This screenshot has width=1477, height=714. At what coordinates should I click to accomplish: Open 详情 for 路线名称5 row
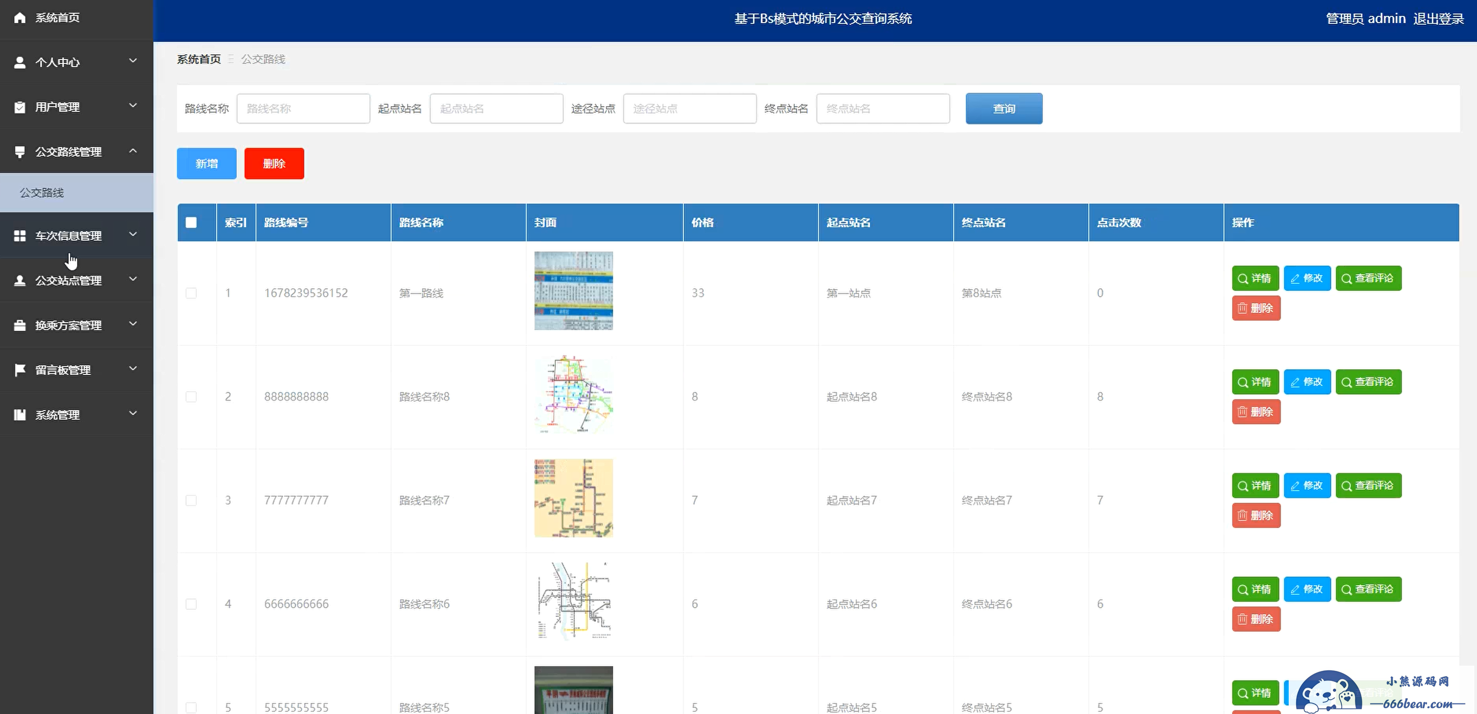coord(1255,693)
